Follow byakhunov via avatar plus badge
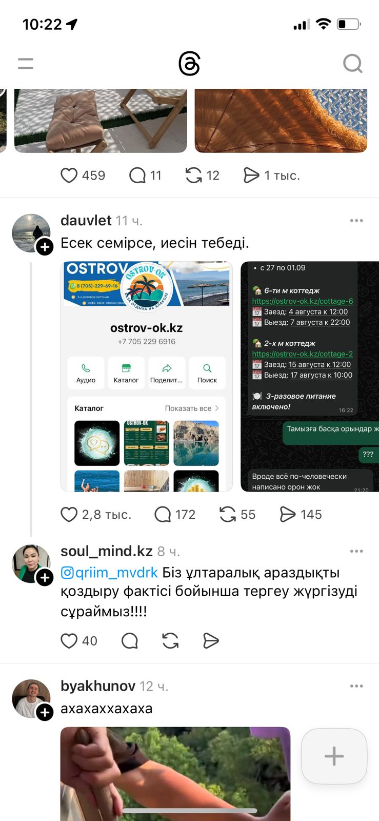 tap(45, 712)
